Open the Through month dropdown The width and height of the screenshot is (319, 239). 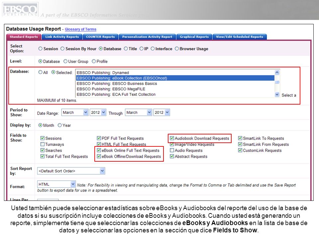click(x=138, y=113)
